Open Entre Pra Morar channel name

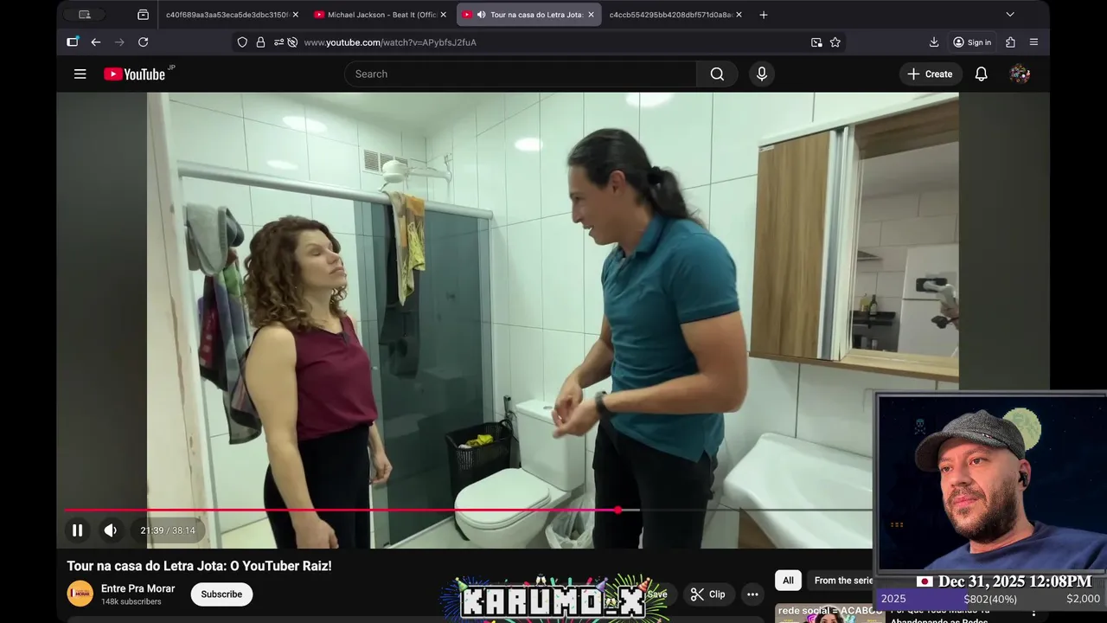tap(138, 588)
